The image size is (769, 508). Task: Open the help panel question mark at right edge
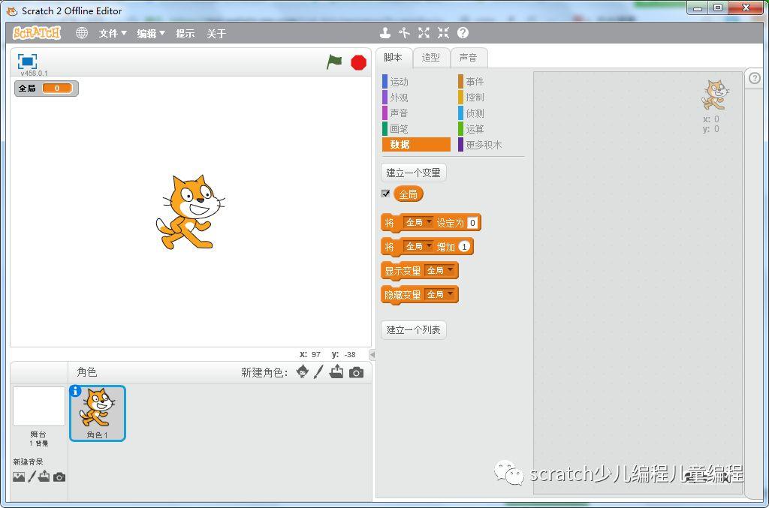click(755, 78)
